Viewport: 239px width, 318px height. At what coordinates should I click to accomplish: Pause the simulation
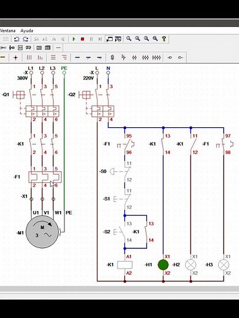point(91,39)
